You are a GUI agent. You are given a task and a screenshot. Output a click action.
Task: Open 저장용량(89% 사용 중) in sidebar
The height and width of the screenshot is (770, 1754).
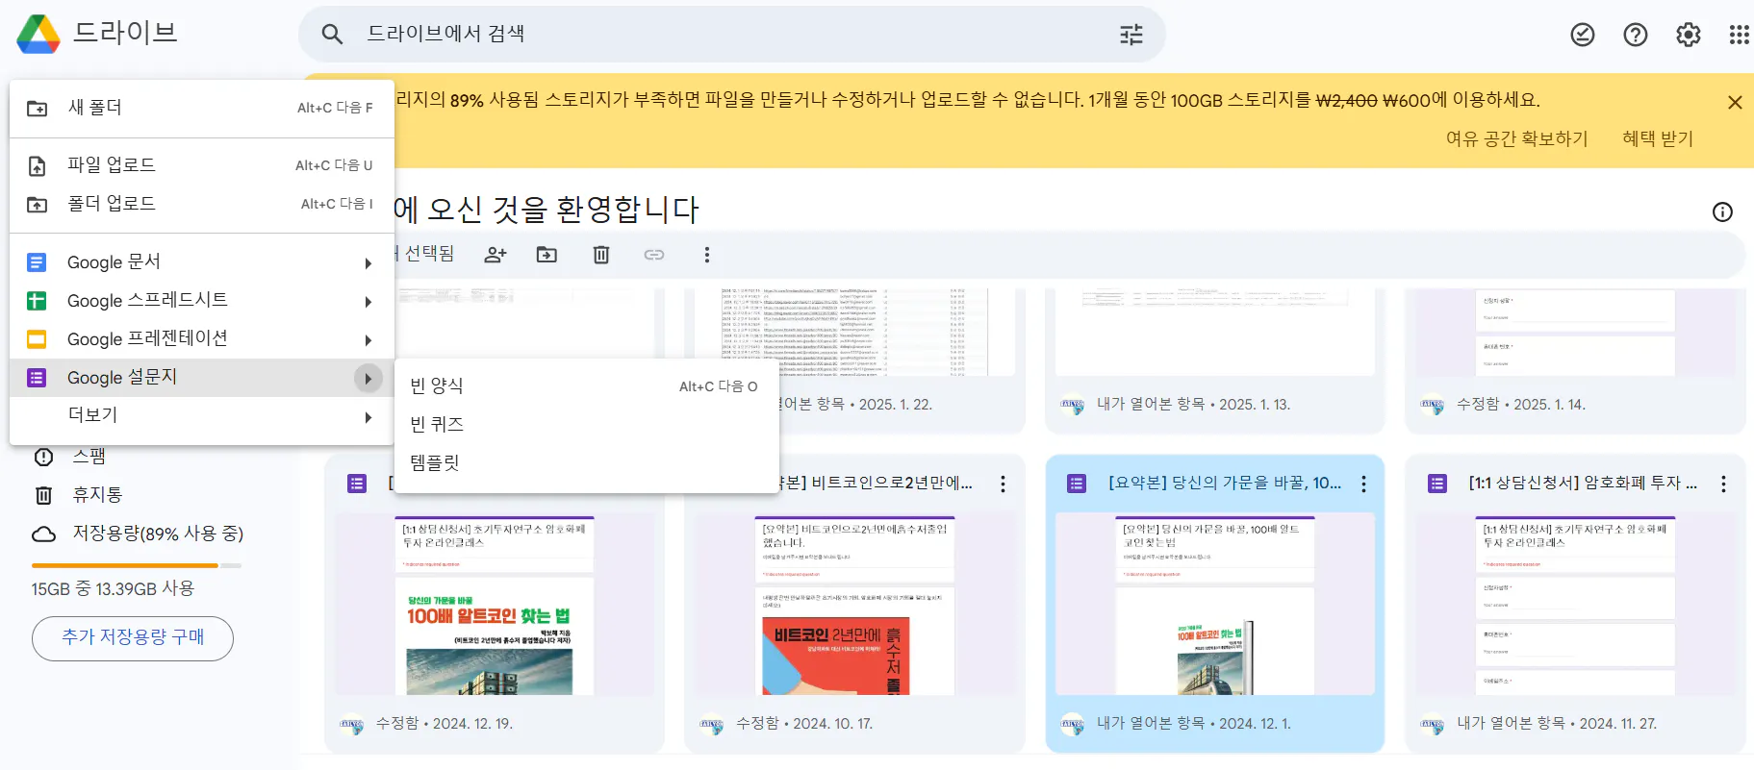tap(158, 534)
